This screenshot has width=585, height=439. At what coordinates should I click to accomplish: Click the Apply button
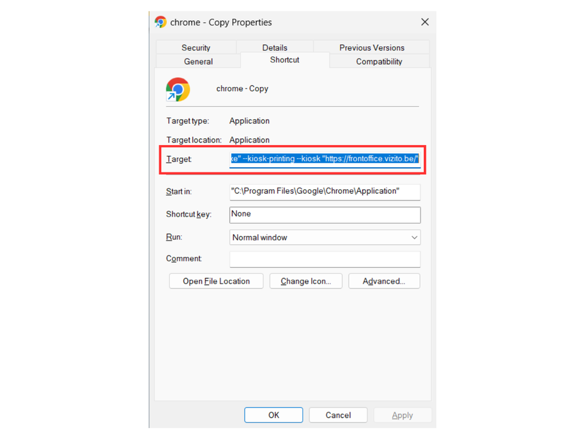click(402, 415)
